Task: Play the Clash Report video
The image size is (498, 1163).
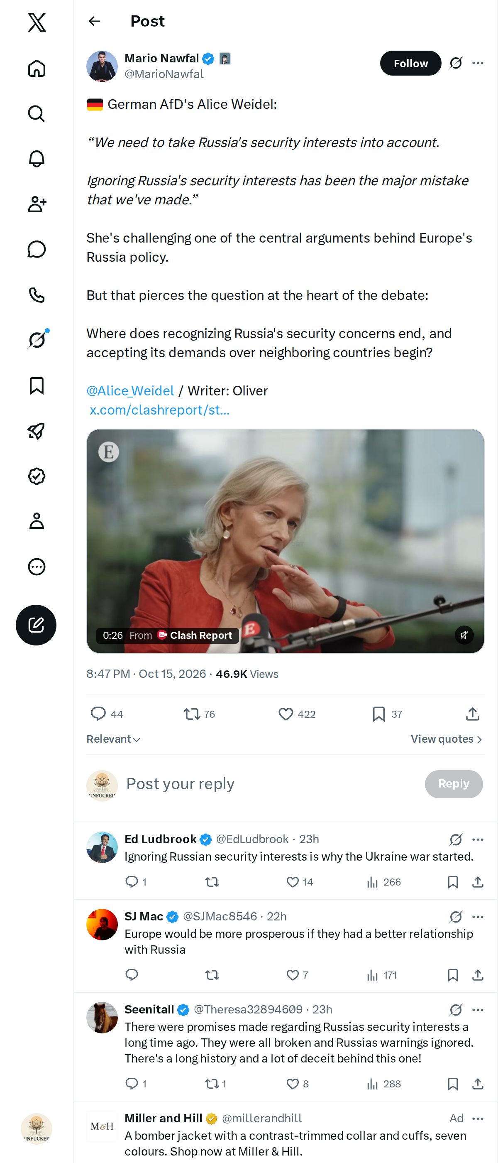Action: click(285, 541)
